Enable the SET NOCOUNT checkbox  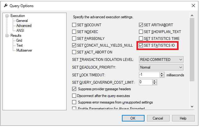(74, 25)
